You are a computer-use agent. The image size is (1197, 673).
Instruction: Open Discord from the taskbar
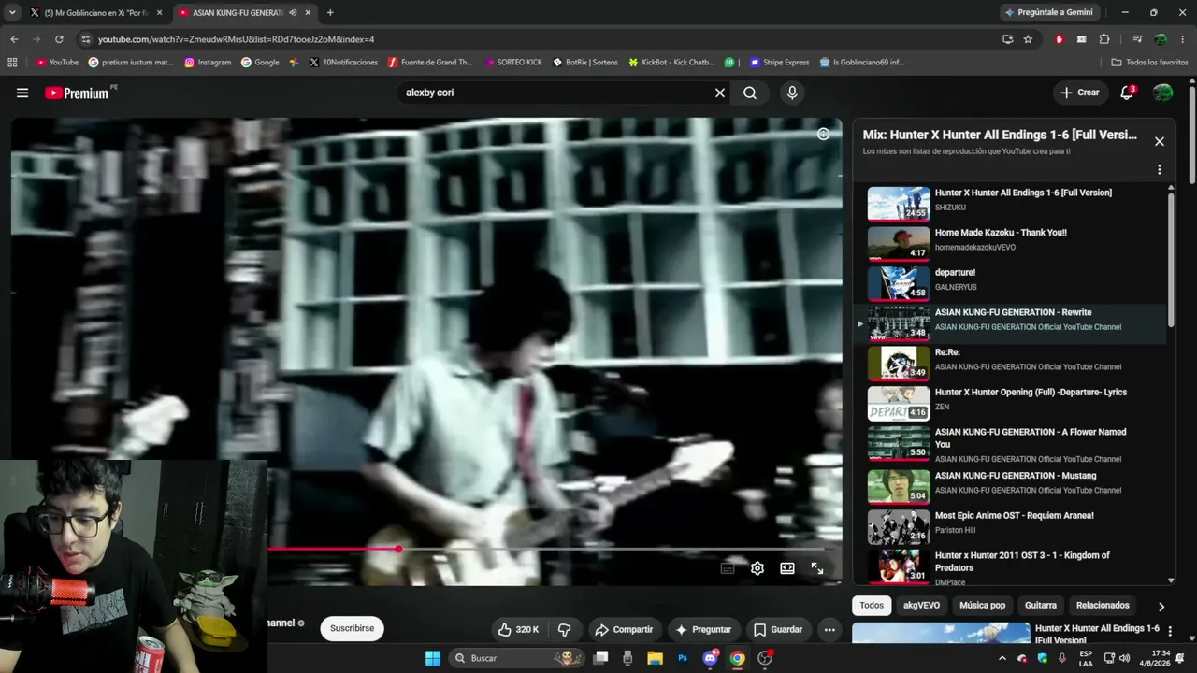point(710,658)
